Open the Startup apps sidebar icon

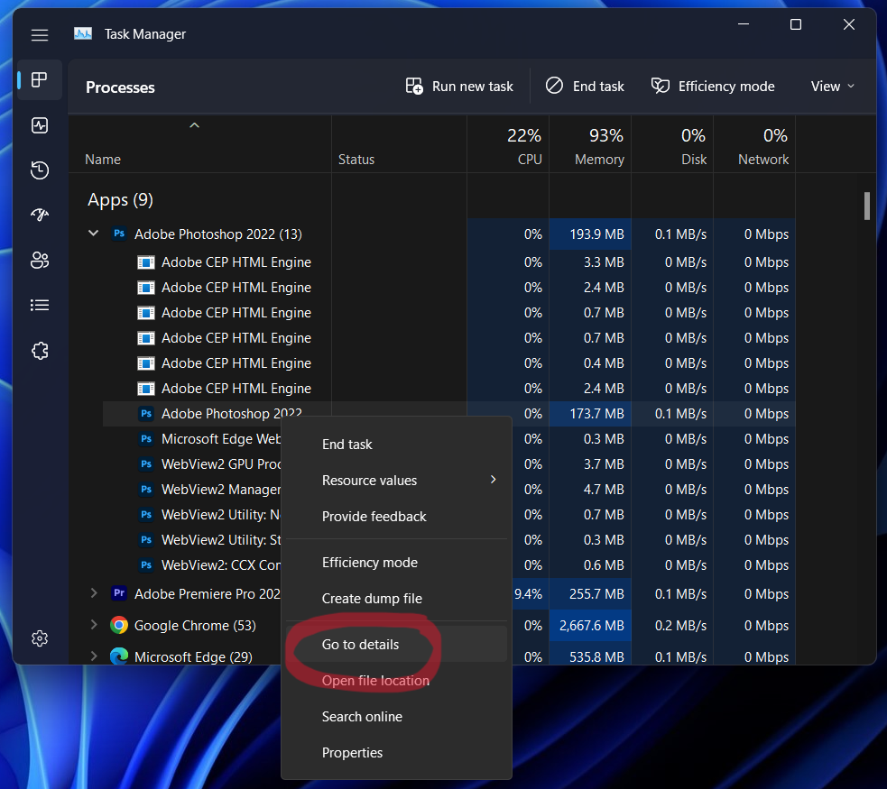[40, 215]
